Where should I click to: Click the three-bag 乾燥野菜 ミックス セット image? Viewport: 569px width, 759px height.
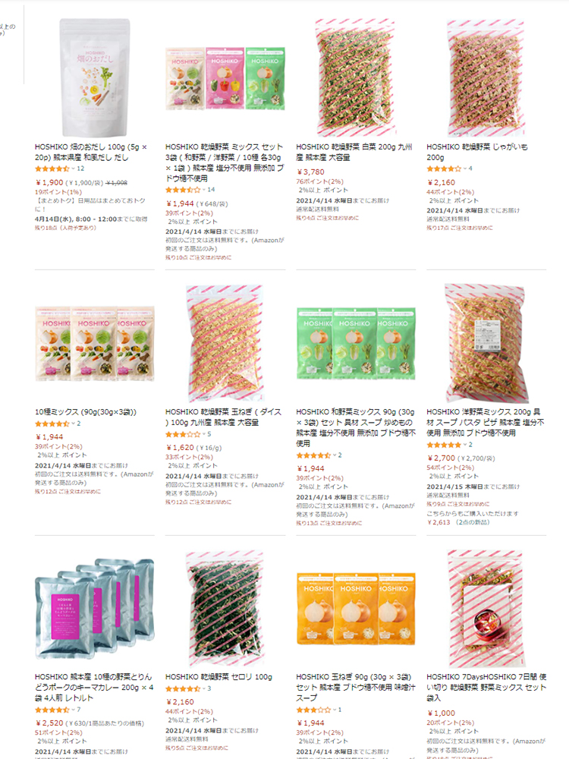[225, 78]
